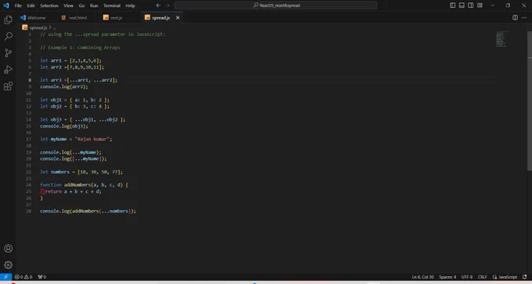Change indentation via Spaces: 4

(x=448, y=277)
